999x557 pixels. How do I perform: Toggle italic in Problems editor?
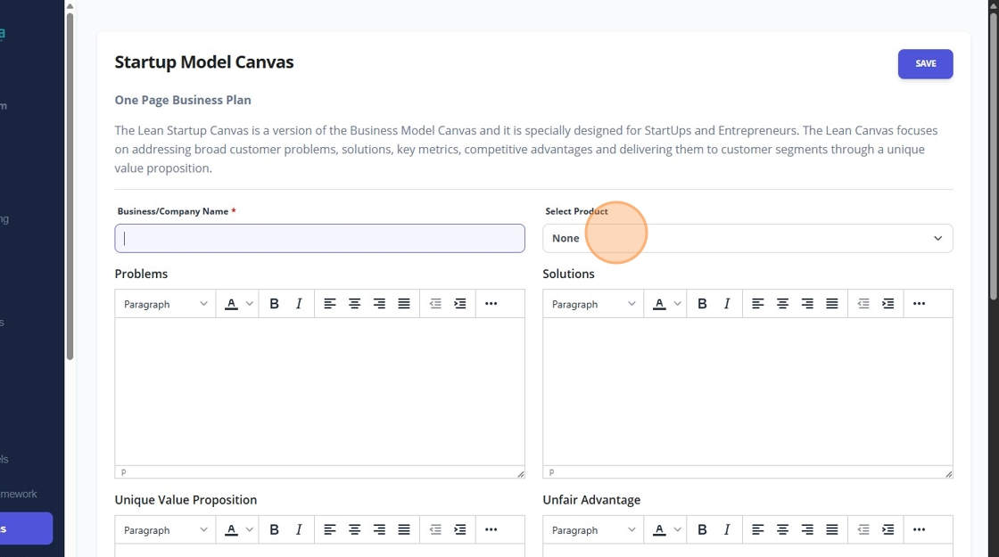299,304
